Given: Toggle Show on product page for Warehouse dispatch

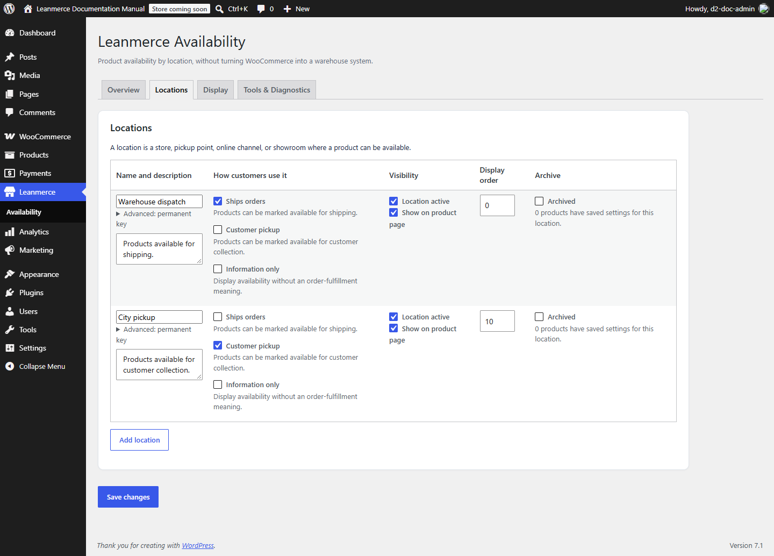Looking at the screenshot, I should pyautogui.click(x=393, y=212).
